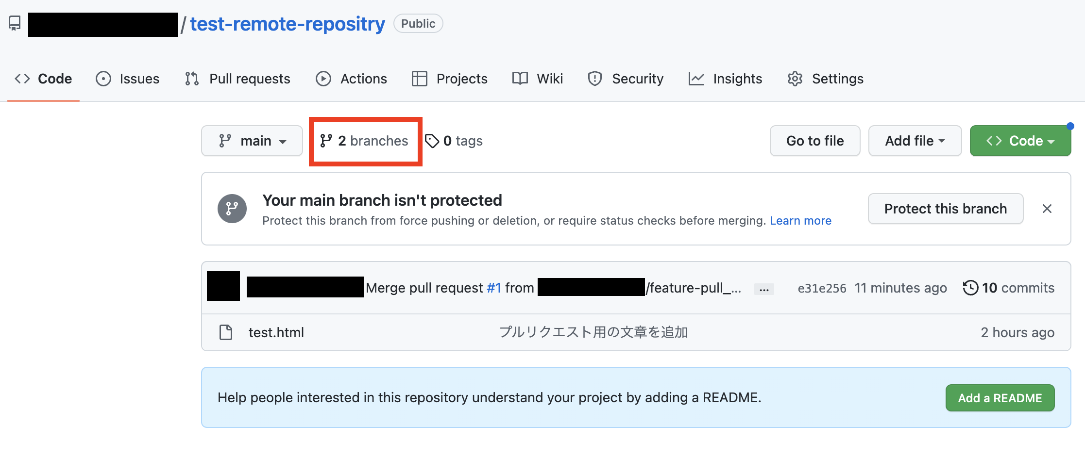Switch to the Projects tab
The image size is (1085, 458).
coord(449,79)
